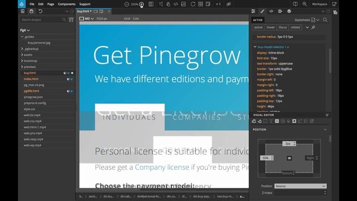Expand the assets folder
The image size is (357, 201).
[x=22, y=55]
